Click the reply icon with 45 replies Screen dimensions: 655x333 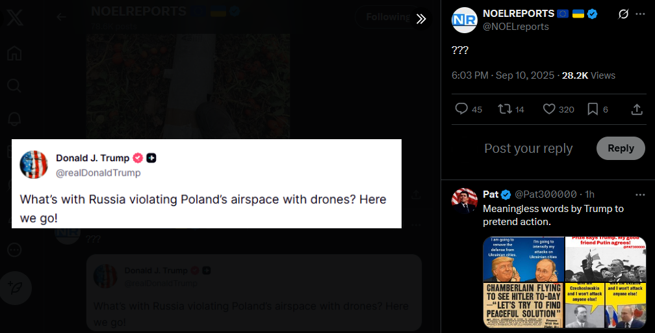(x=461, y=109)
